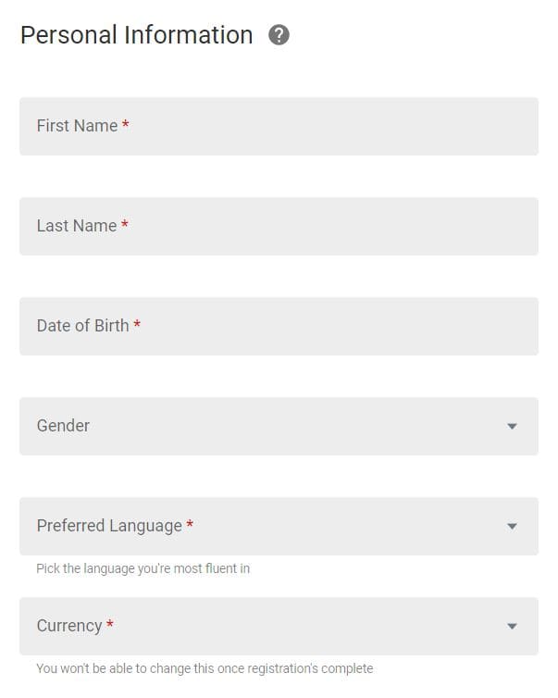This screenshot has height=698, width=558.
Task: Click the Date of Birth label text
Action: [x=82, y=326]
